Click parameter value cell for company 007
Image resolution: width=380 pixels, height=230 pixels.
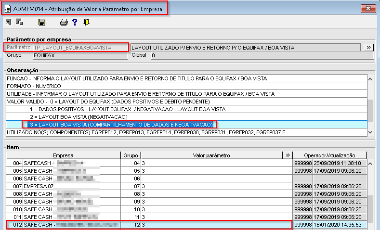[217, 186]
